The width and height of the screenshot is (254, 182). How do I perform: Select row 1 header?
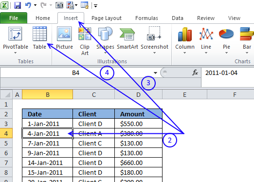click(6, 104)
